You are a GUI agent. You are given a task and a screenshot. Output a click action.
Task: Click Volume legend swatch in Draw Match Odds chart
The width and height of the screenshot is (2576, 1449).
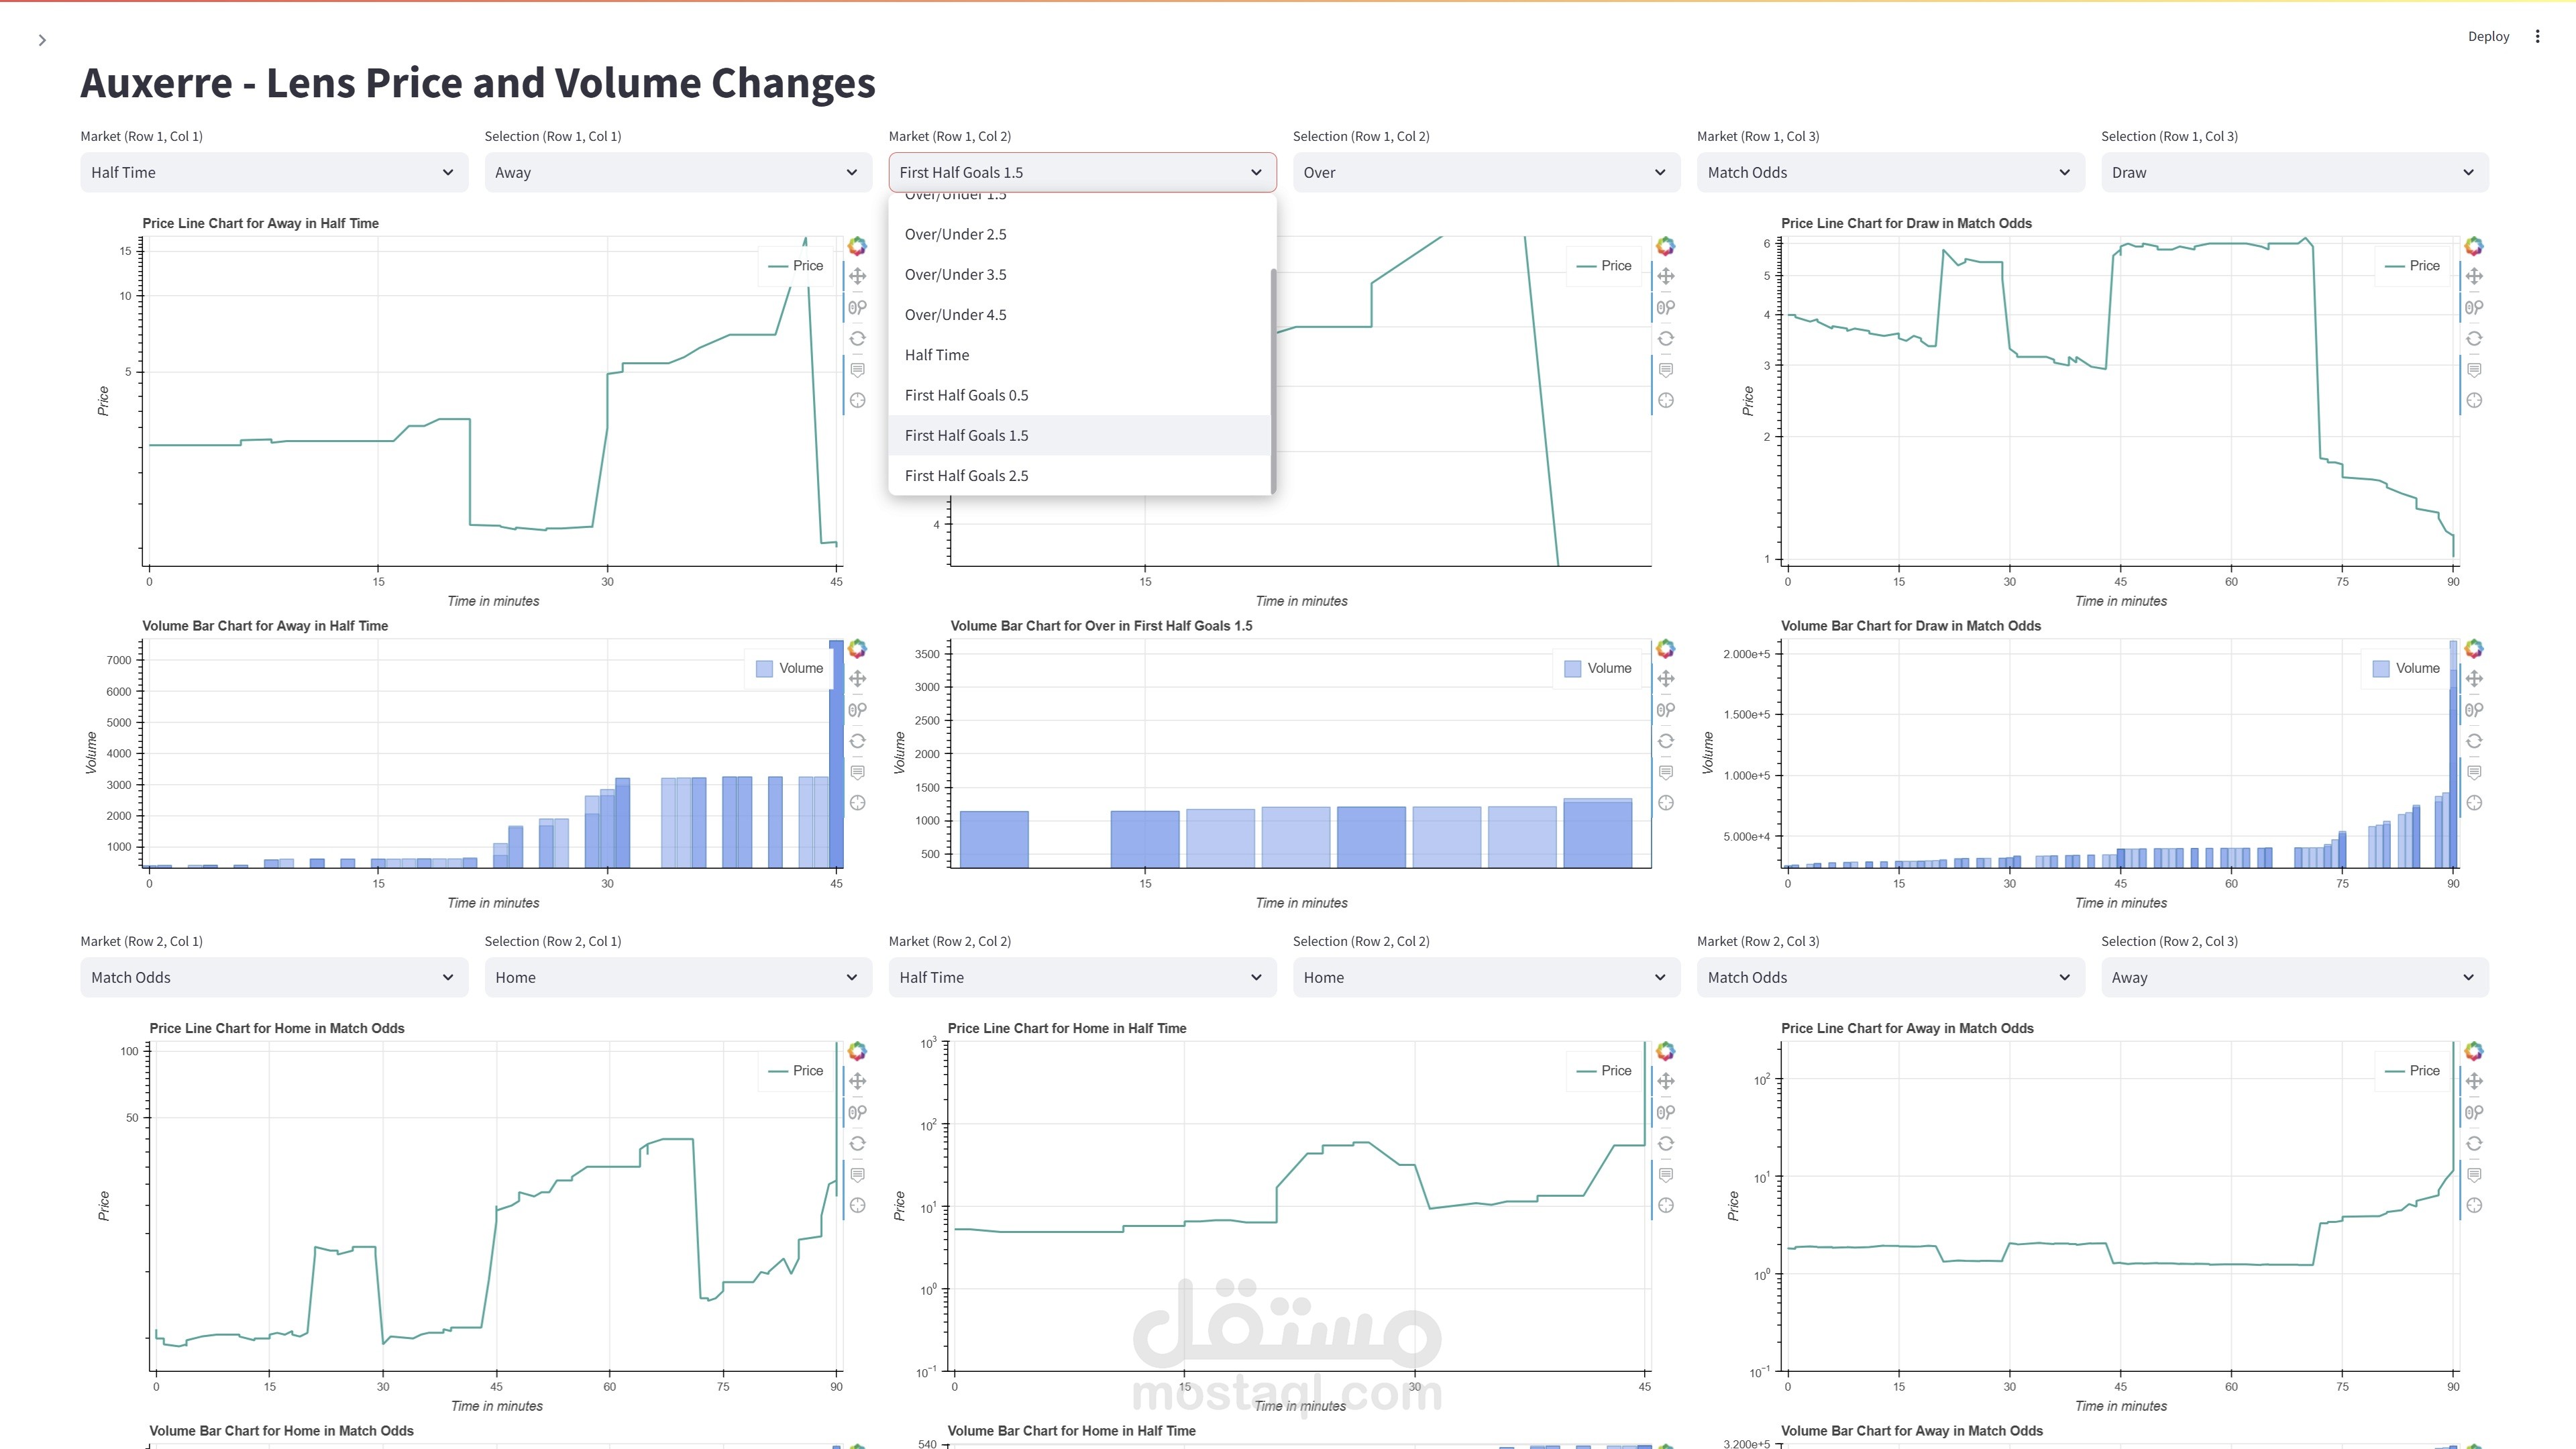point(2381,668)
